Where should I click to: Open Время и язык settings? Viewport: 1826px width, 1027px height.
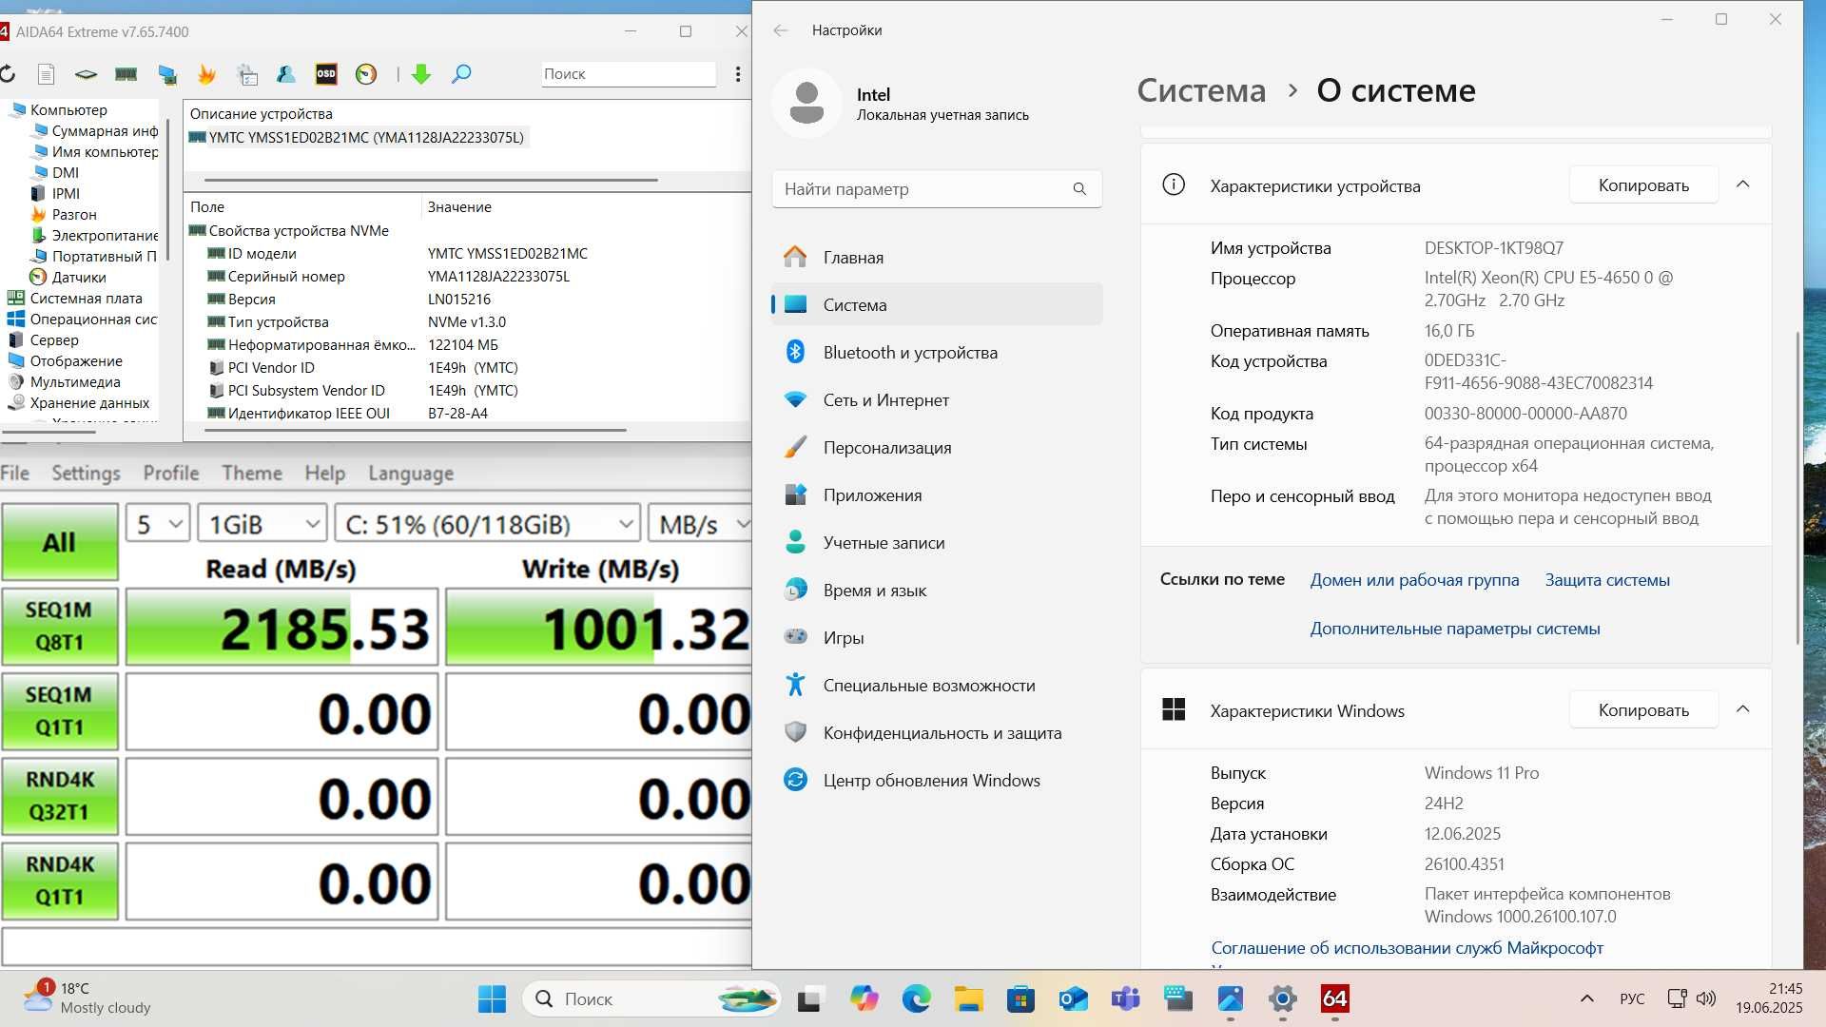937,591
